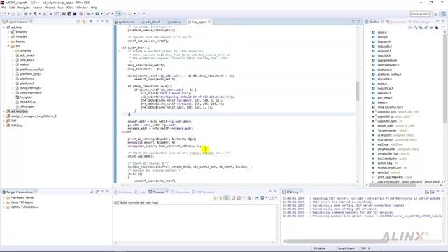This screenshot has height=252, width=448.
Task: Click the green Run icon in toolbar
Action: pos(97,14)
